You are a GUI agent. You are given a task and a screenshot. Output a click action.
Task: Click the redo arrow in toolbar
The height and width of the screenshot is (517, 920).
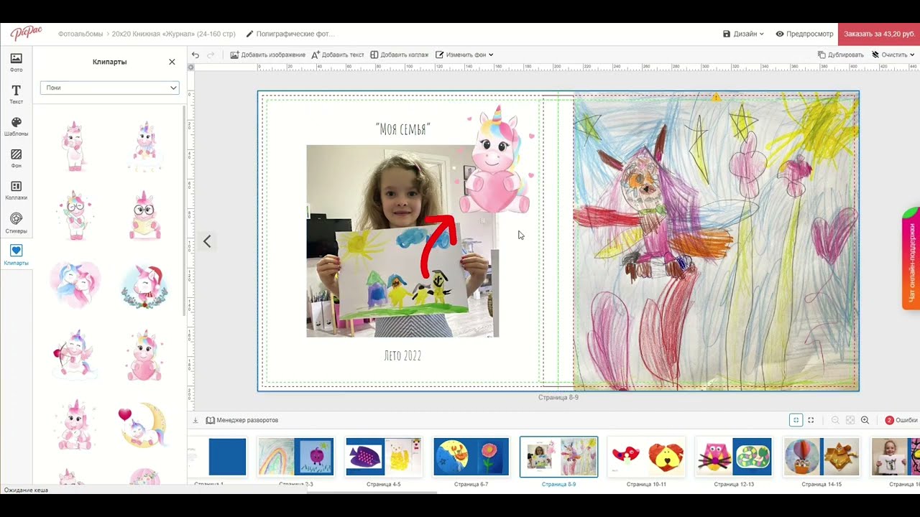pos(211,55)
